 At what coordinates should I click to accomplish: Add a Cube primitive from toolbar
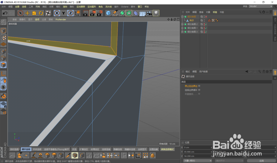point(108,13)
